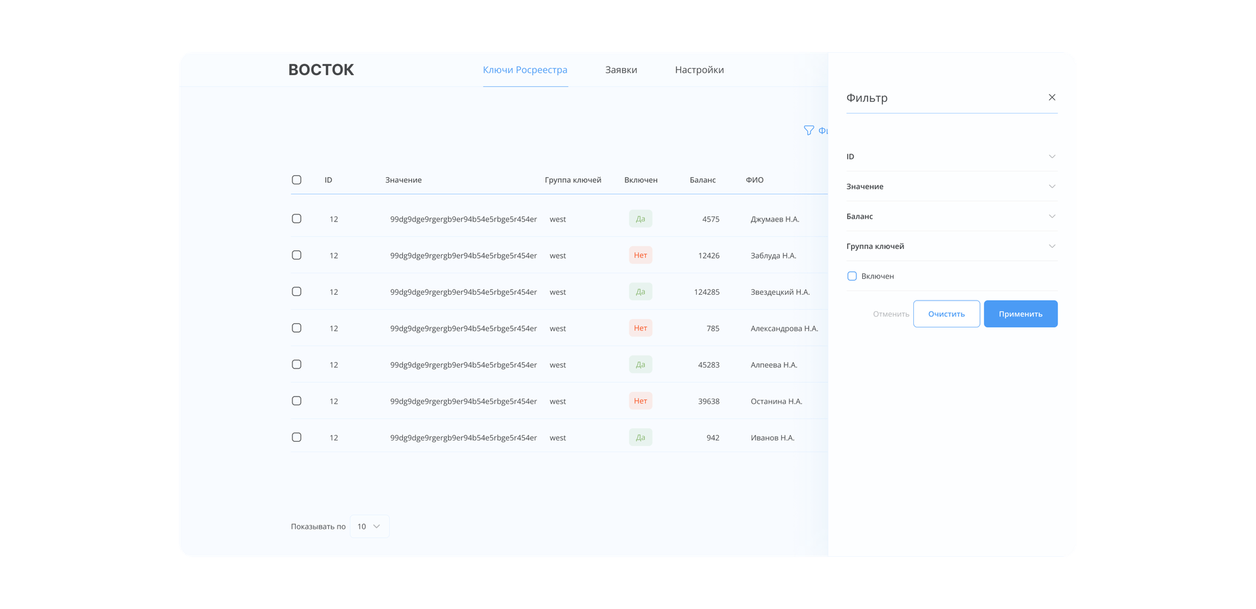Open the Настройки tab

coord(699,70)
